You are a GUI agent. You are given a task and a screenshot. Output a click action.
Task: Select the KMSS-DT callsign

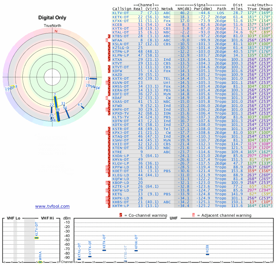[x=120, y=87]
